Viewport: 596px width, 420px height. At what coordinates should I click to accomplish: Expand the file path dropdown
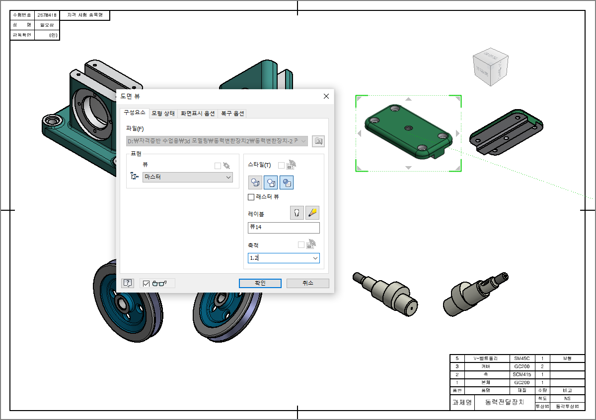point(303,141)
